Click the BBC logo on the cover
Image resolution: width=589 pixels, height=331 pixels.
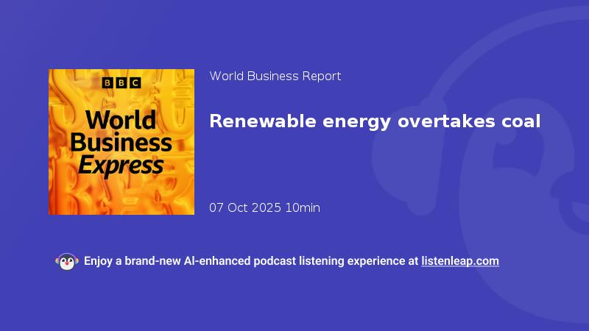[x=121, y=83]
